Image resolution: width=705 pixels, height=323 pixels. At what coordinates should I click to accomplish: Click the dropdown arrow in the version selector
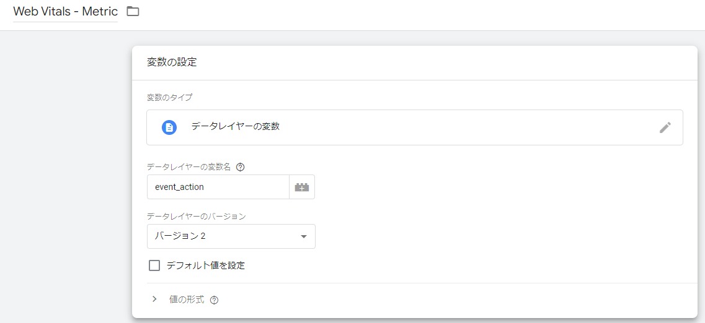point(303,236)
